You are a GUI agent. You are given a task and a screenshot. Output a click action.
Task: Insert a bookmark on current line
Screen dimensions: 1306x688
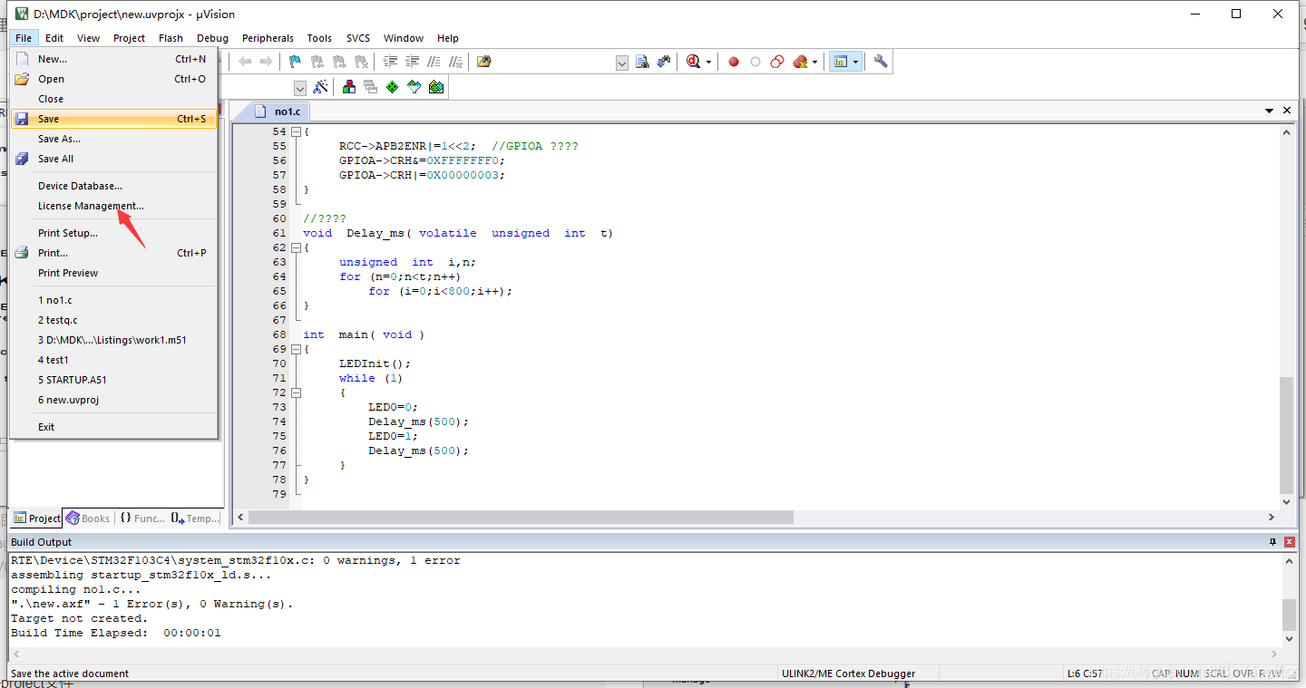(295, 62)
